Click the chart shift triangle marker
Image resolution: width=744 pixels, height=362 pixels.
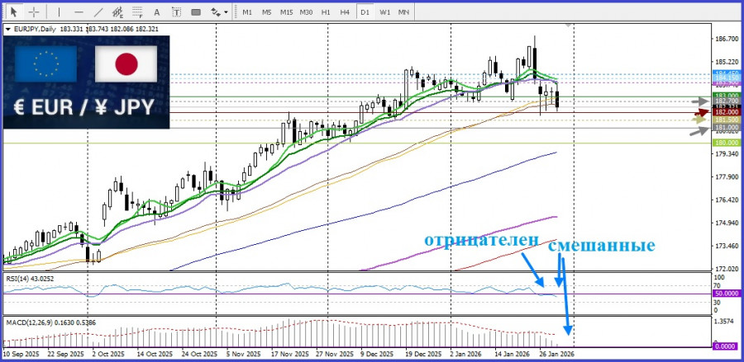click(568, 26)
